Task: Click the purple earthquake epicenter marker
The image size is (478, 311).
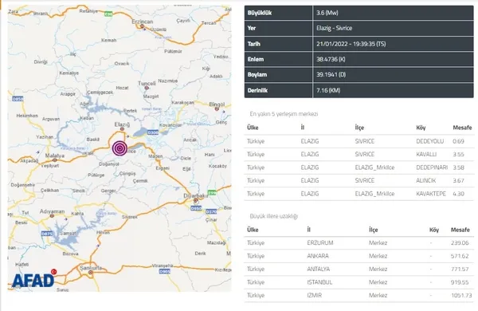Action: tap(119, 148)
